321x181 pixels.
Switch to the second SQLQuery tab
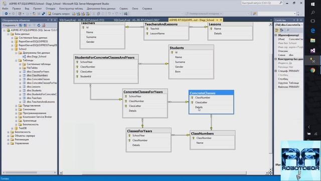[136, 20]
